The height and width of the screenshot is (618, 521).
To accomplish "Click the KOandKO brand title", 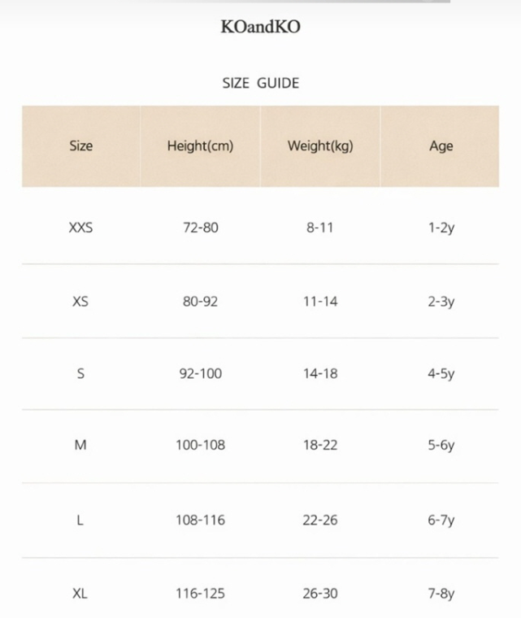I will pyautogui.click(x=260, y=27).
